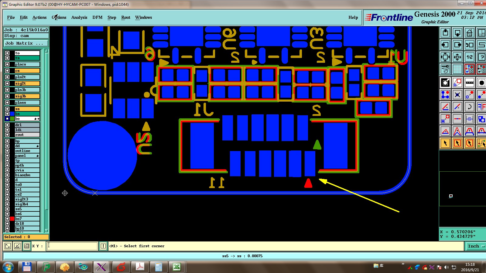Toggle the grid display icon
The width and height of the screenshot is (486, 273).
point(457,69)
